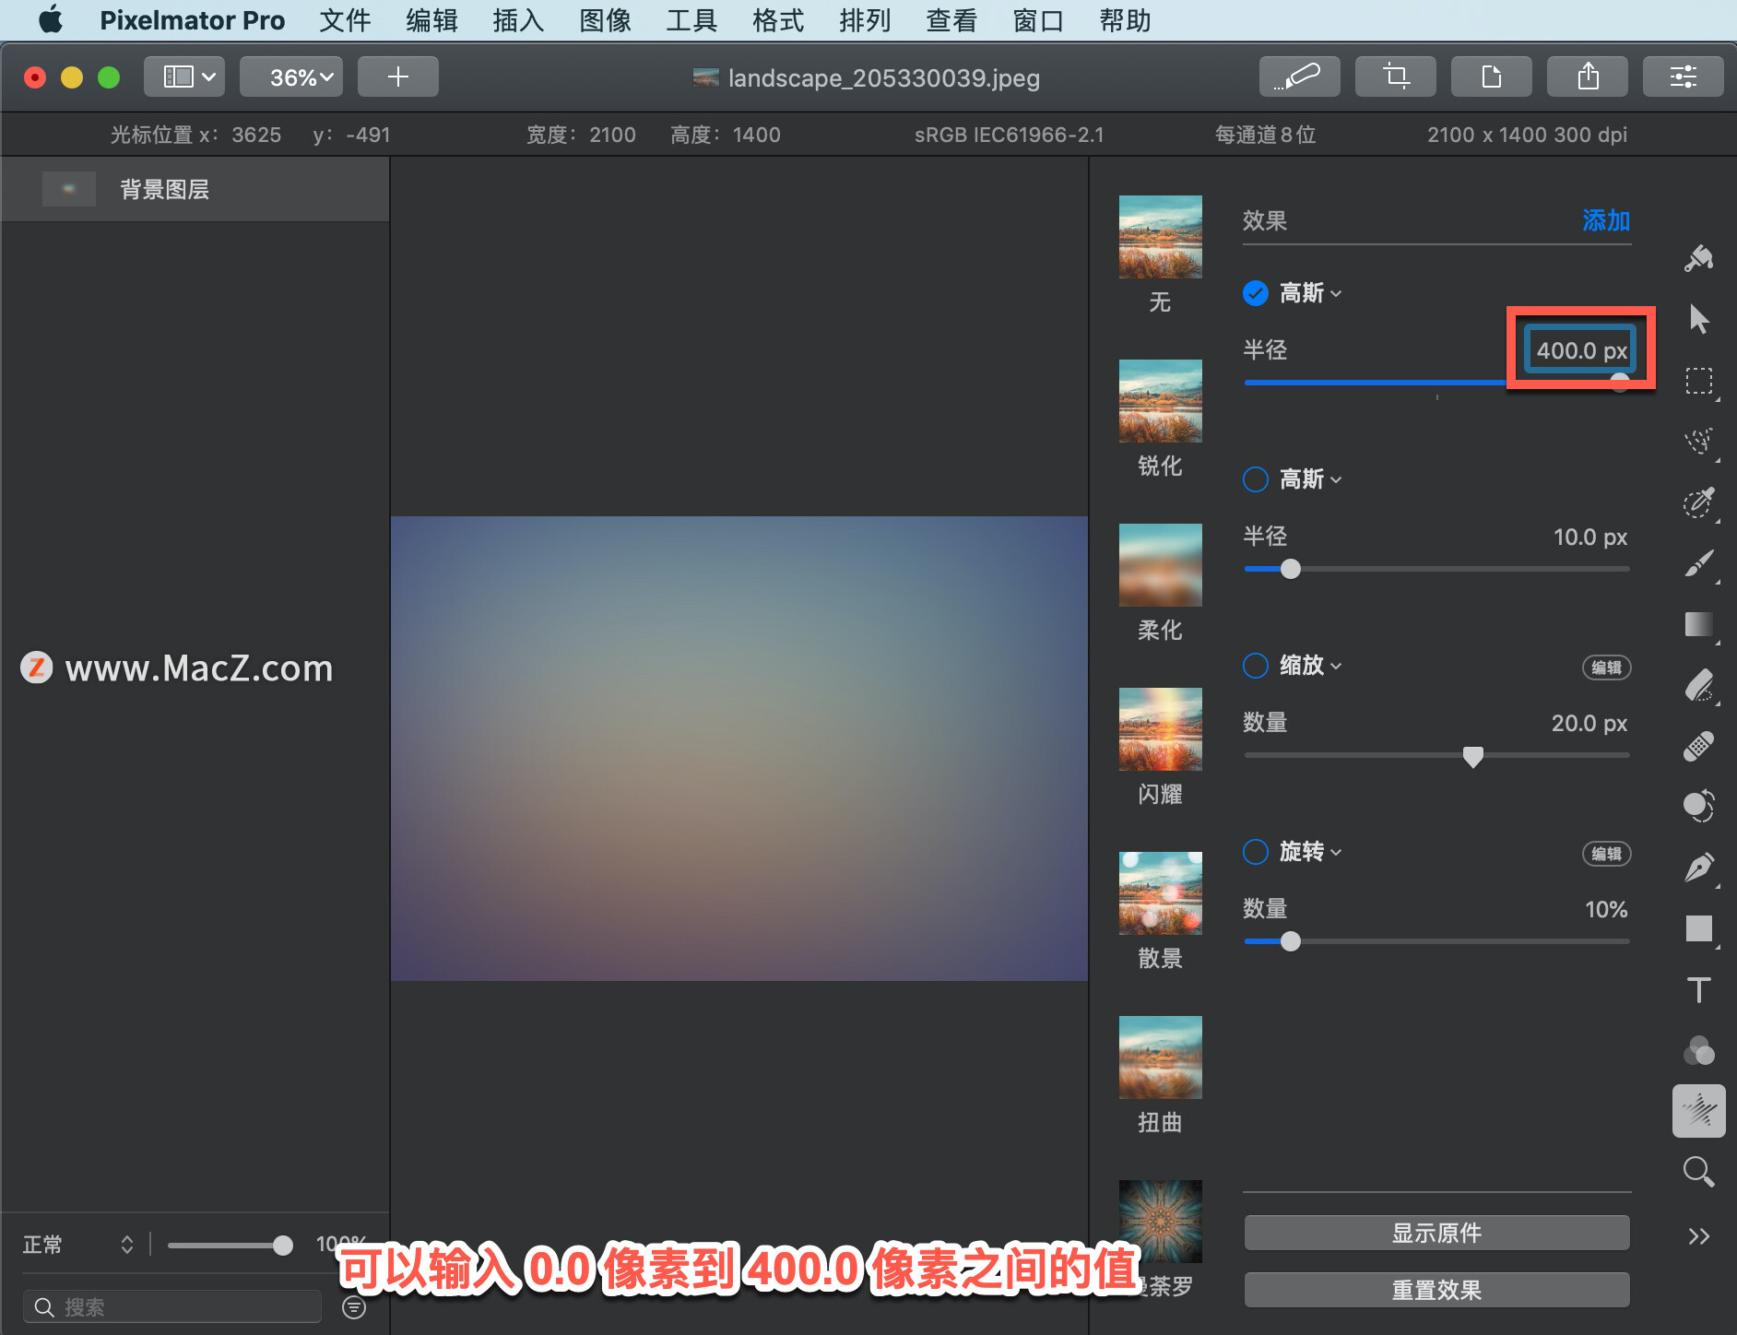Click the 旋转 数量 slider track
The width and height of the screenshot is (1737, 1335).
(1436, 941)
